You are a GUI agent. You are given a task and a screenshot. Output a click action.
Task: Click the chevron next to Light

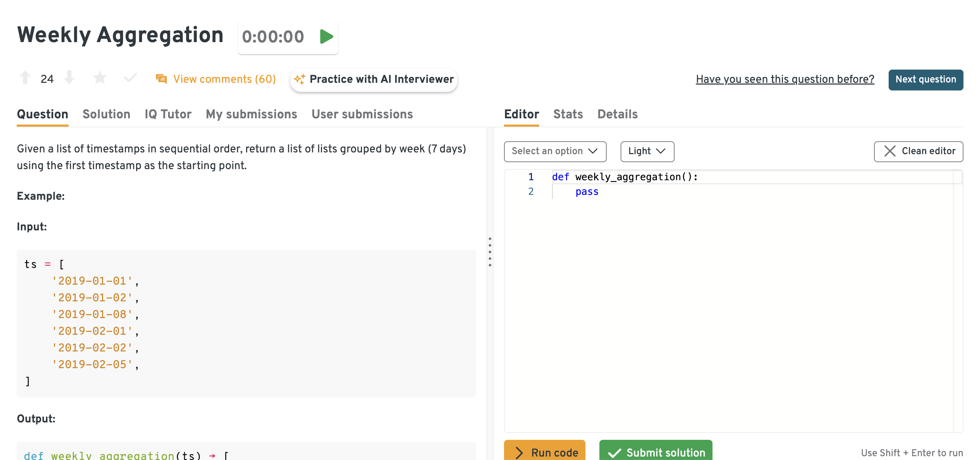661,151
